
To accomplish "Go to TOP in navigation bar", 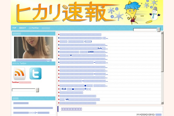I will [x=14, y=28].
